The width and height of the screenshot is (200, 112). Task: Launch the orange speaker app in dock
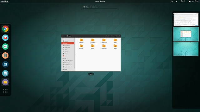tap(5, 55)
